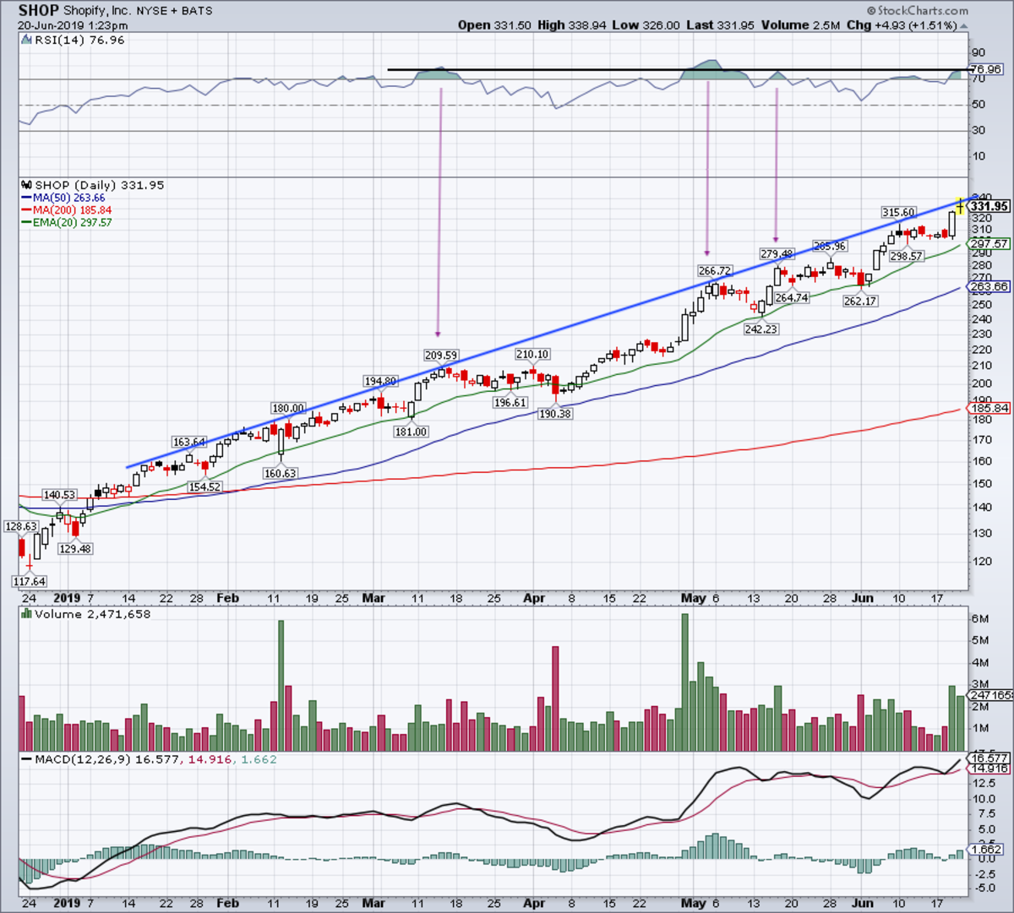This screenshot has height=913, width=1014.
Task: Select the Low 326.00 value
Action: [646, 25]
